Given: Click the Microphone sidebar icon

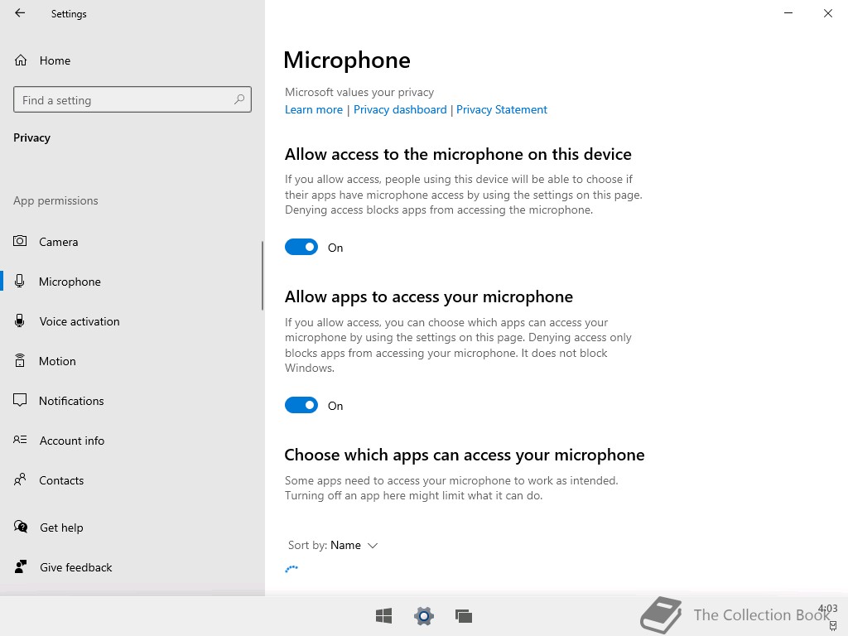Looking at the screenshot, I should 20,282.
